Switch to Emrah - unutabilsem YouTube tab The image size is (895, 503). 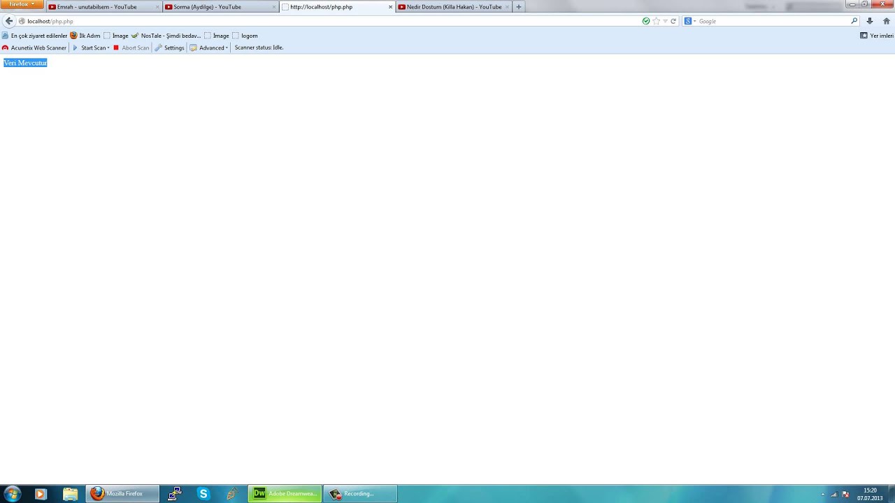tap(103, 7)
